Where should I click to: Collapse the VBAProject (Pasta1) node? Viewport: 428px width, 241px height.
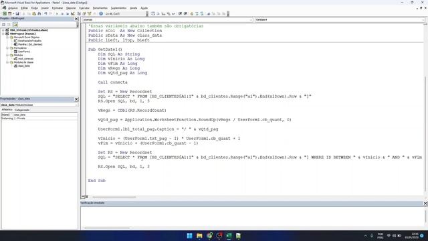pos(3,33)
